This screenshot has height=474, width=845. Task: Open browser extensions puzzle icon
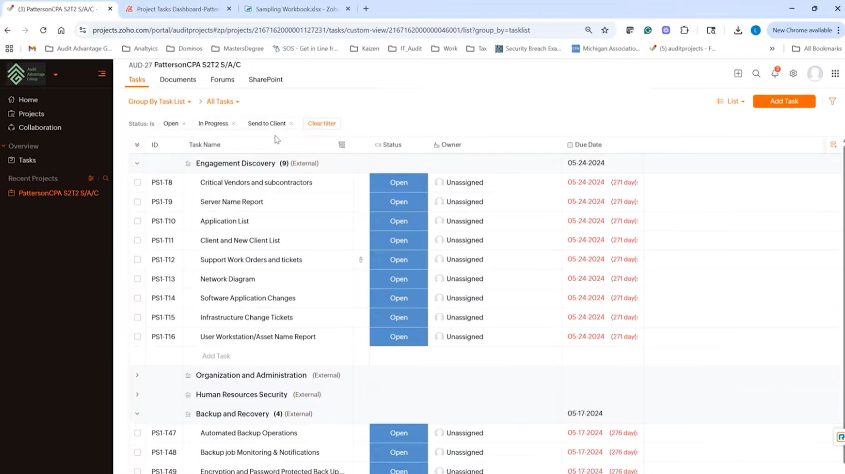coord(684,30)
